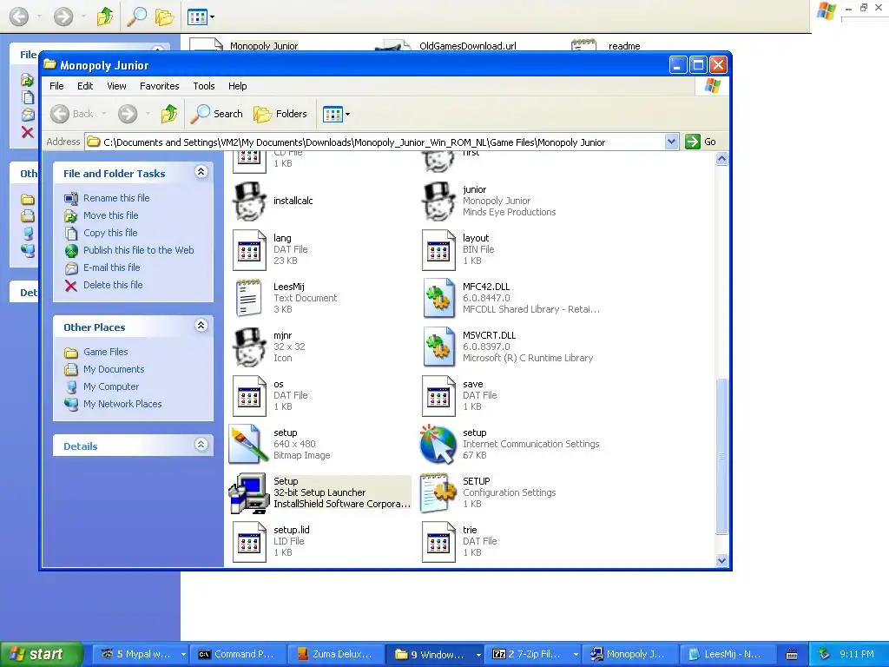This screenshot has width=889, height=667.
Task: Click Publish this file to the Web
Action: tap(138, 250)
